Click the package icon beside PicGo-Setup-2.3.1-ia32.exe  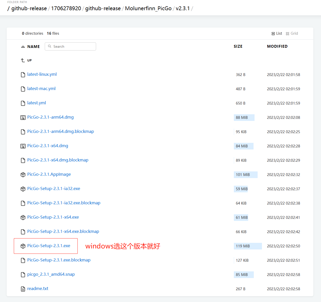click(x=23, y=189)
